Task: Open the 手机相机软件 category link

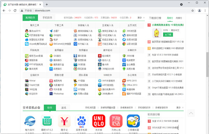Action: point(144,107)
